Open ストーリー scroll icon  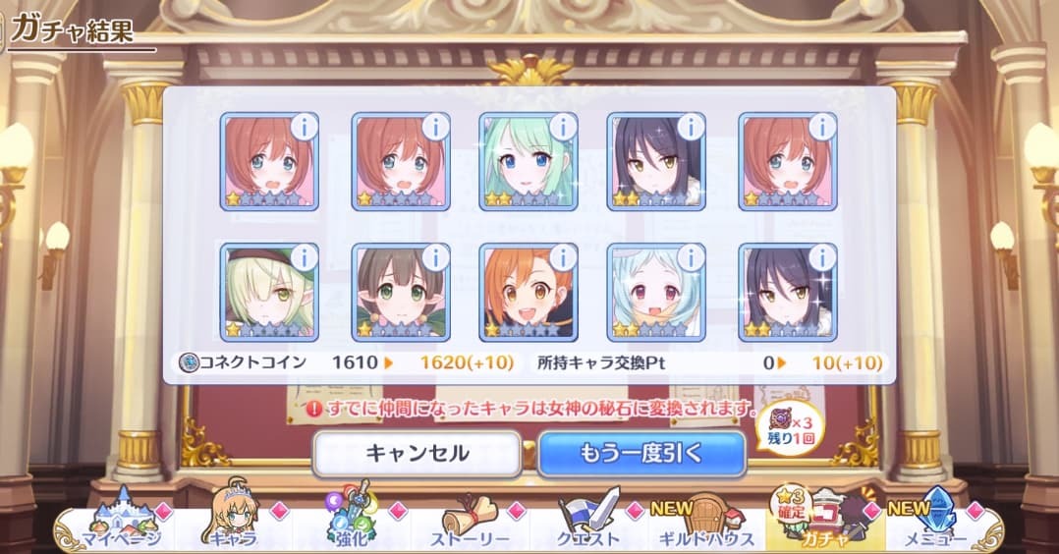click(472, 522)
